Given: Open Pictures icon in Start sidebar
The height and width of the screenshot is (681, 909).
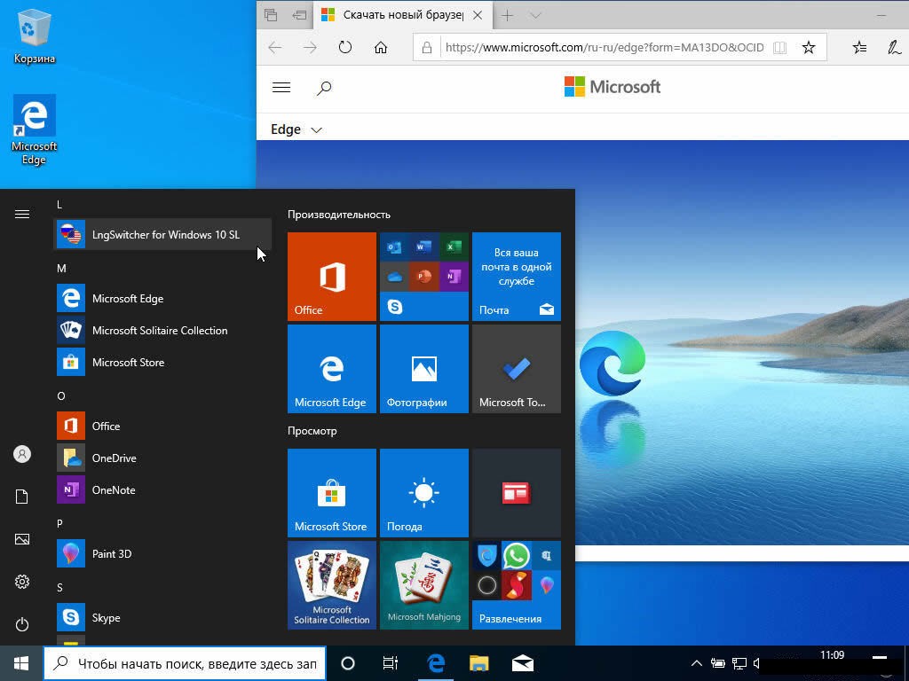Looking at the screenshot, I should coord(22,539).
